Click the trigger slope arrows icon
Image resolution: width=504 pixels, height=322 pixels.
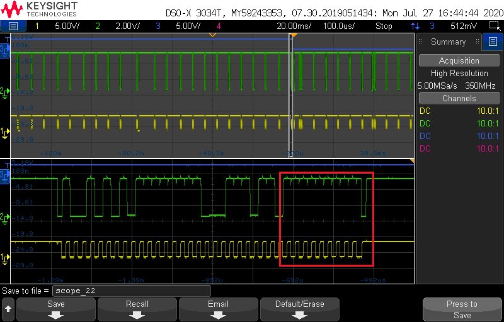coord(415,26)
